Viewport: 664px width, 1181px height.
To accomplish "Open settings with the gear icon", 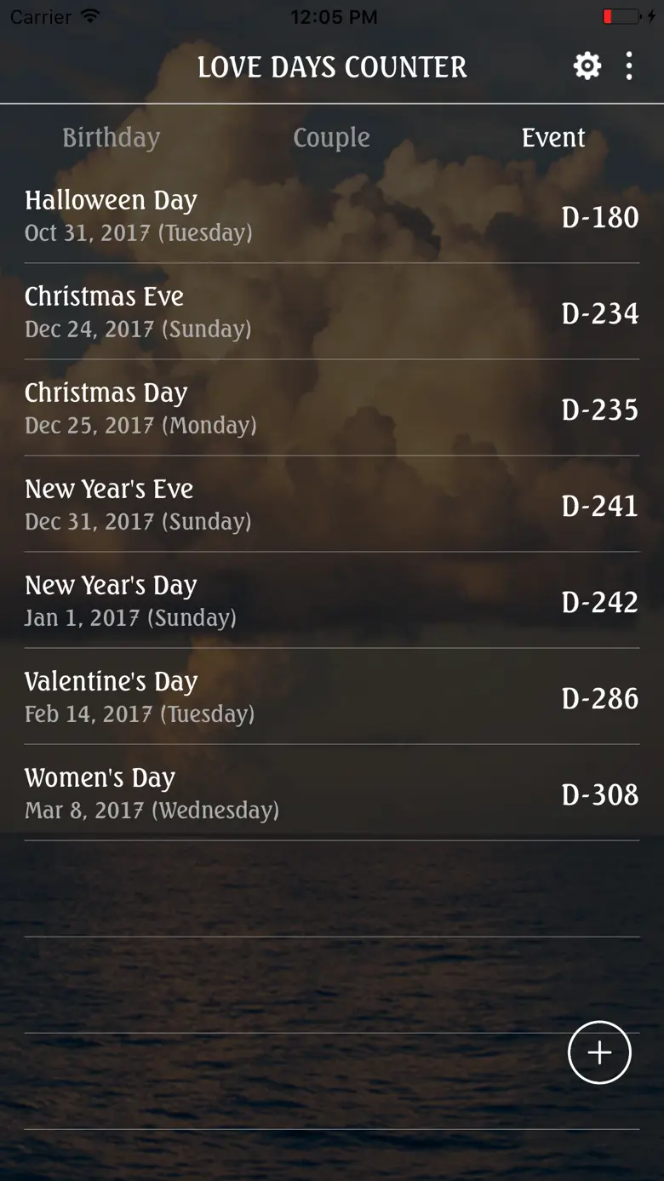I will click(x=587, y=66).
